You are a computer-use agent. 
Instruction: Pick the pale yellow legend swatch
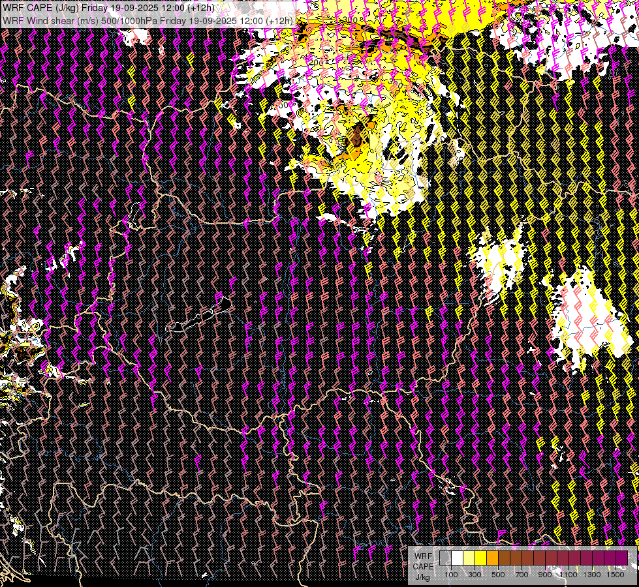tap(469, 558)
